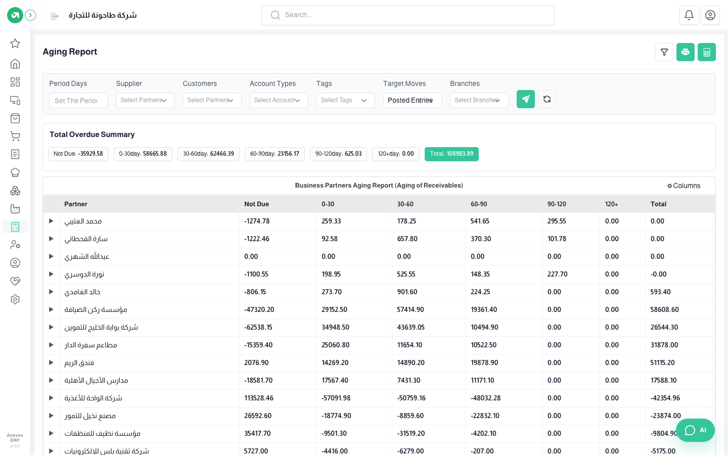Open handshake heart icon in sidebar

(x=15, y=281)
